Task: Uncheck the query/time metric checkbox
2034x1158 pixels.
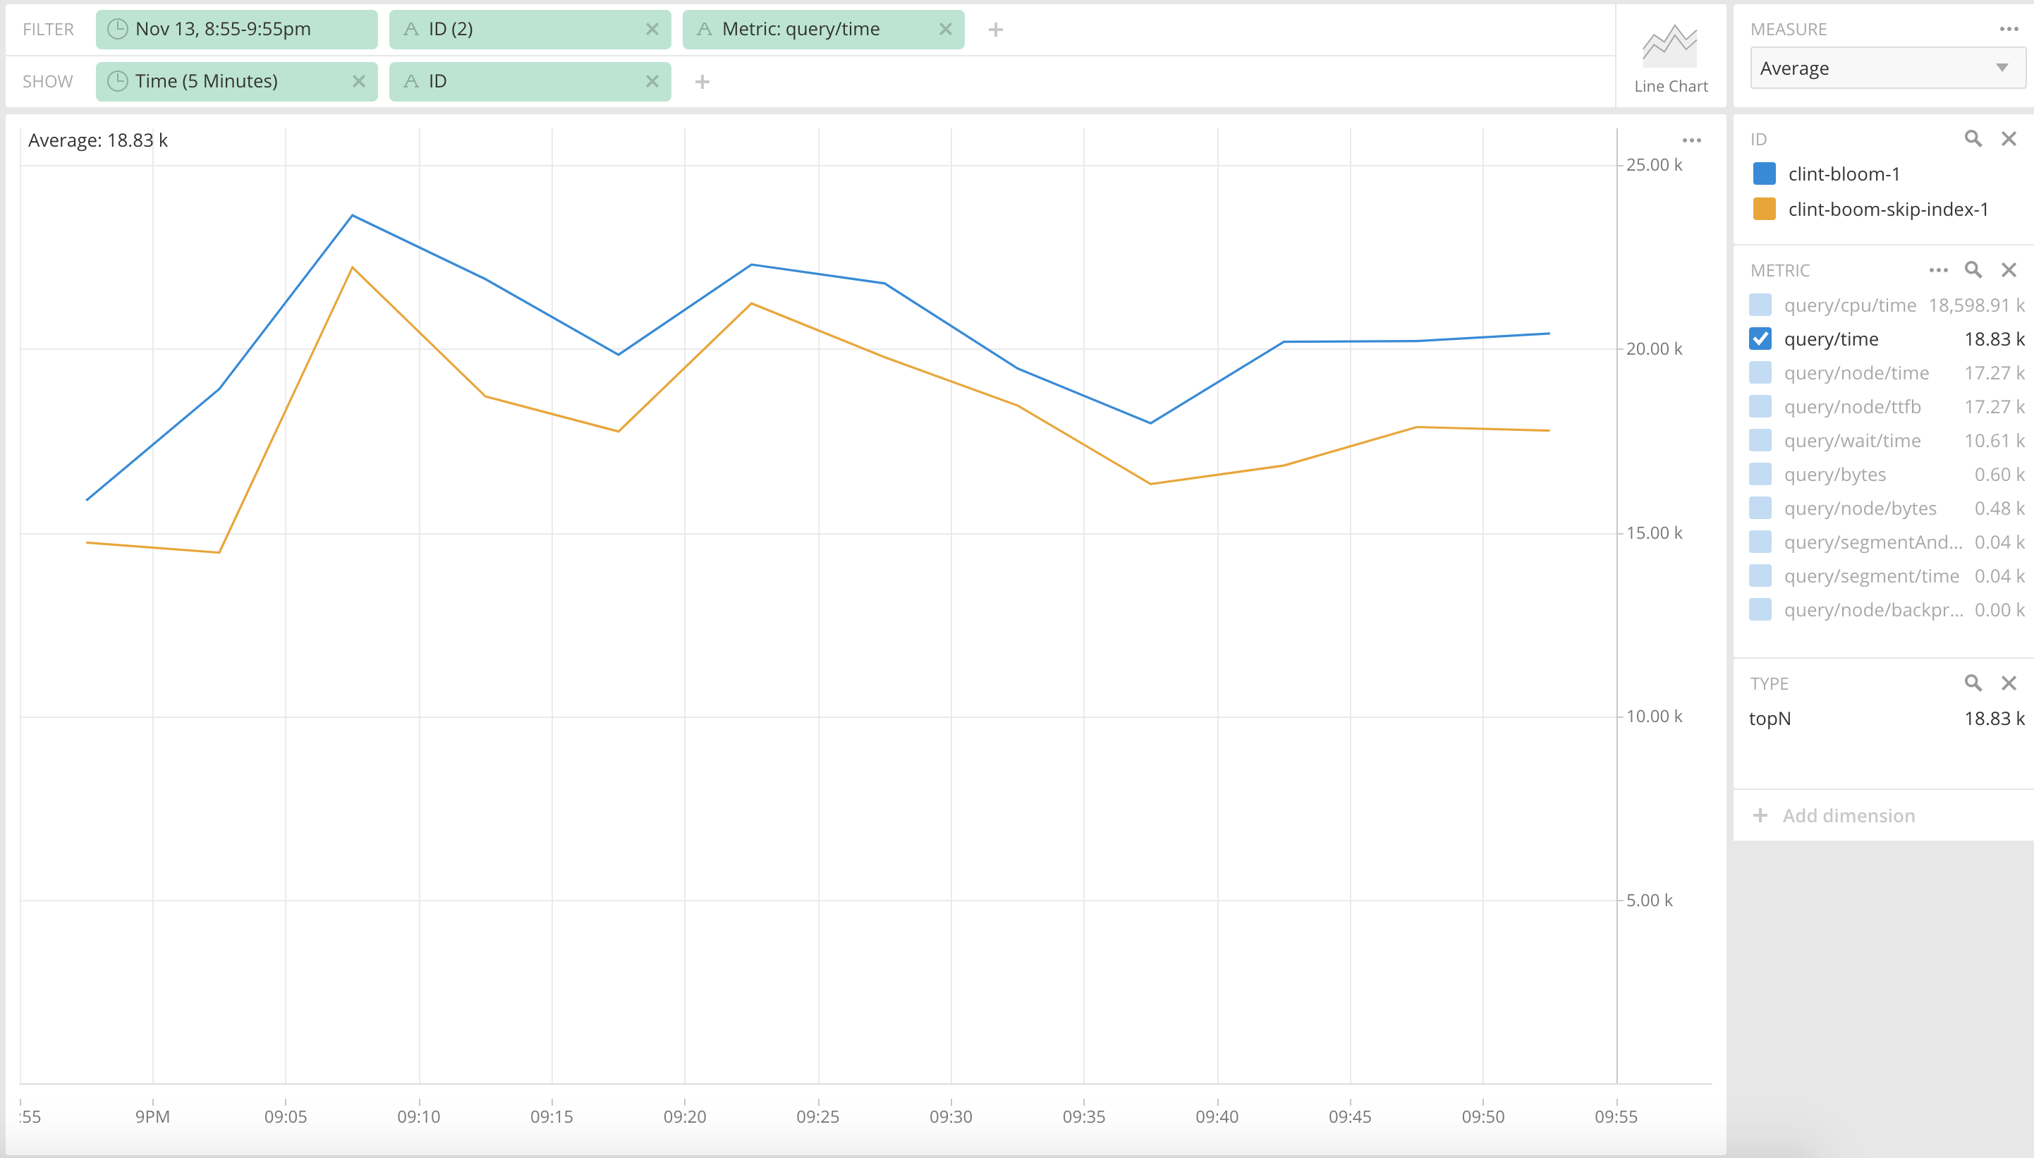Action: click(1760, 339)
